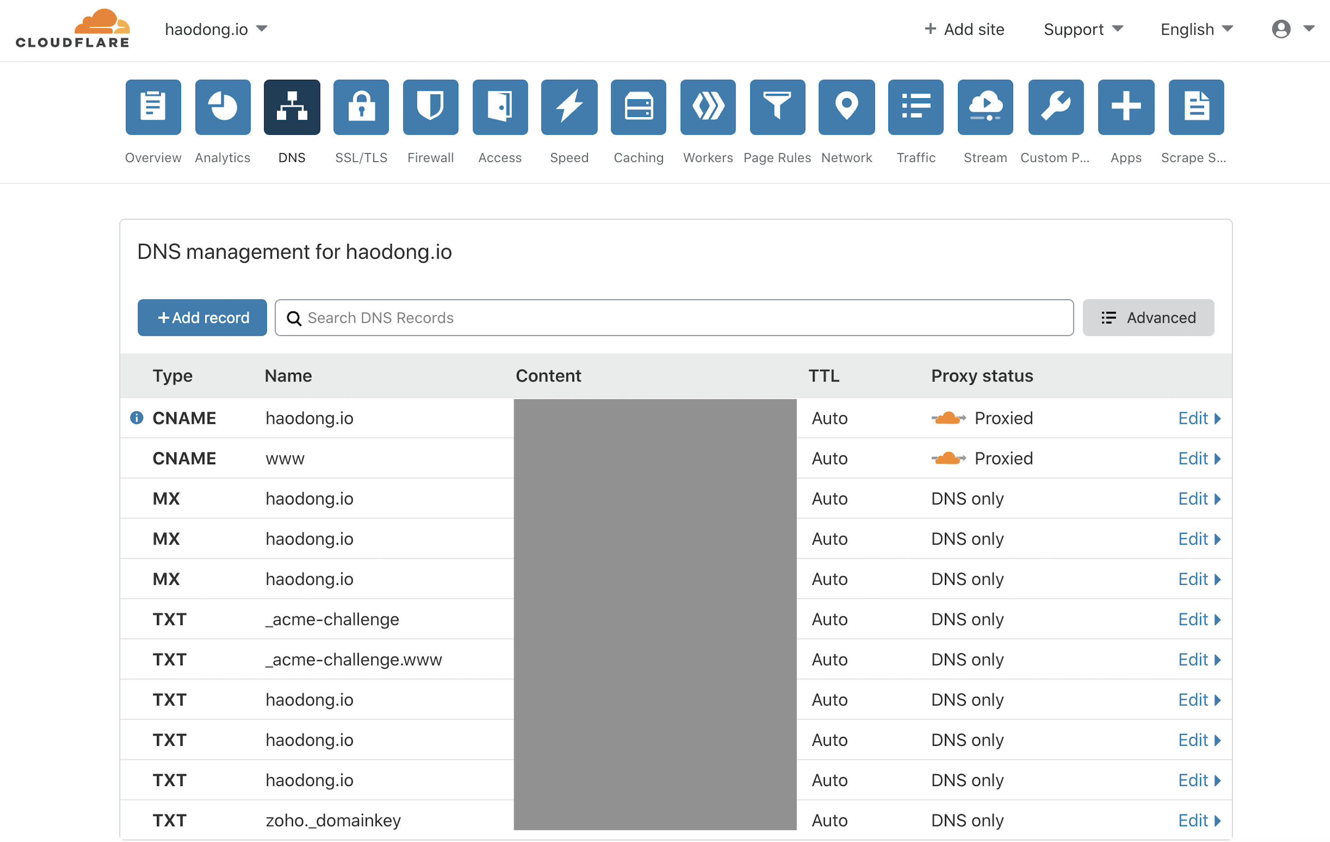Click the Speed lightning bolt icon
Viewport: 1330px width, 842px height.
coord(569,107)
